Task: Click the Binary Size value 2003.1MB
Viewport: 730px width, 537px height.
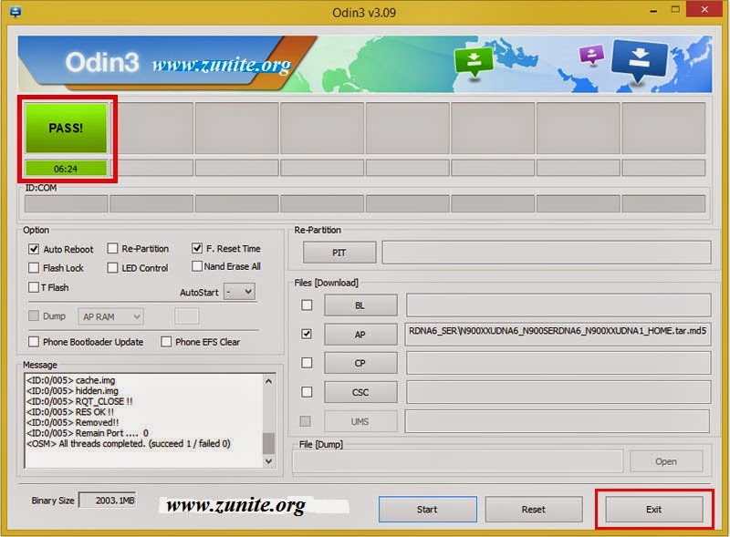Action: (108, 501)
